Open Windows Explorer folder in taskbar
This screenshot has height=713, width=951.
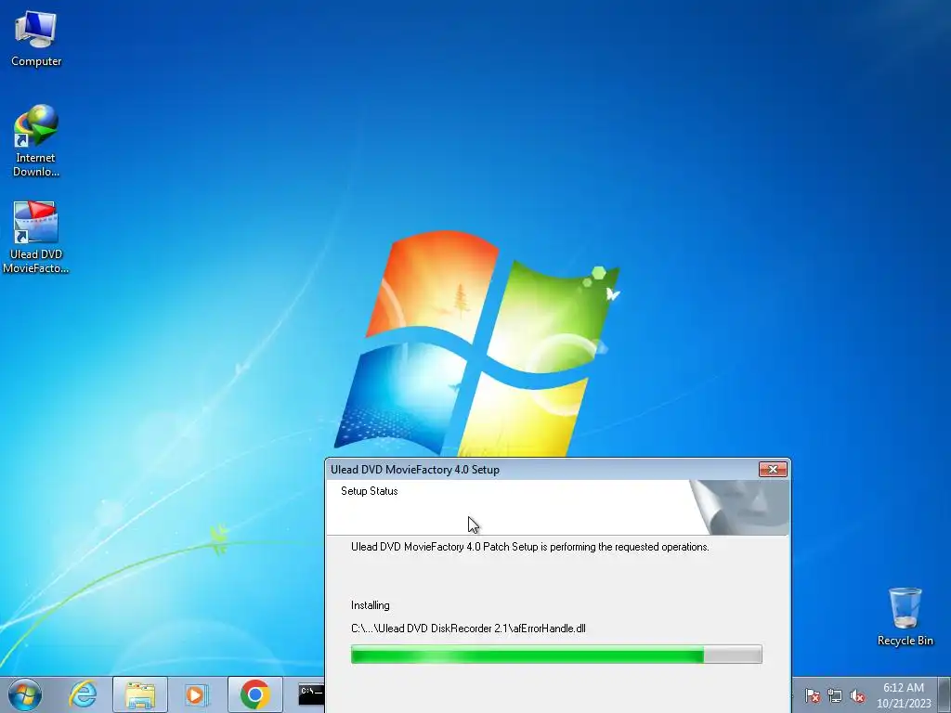click(140, 694)
